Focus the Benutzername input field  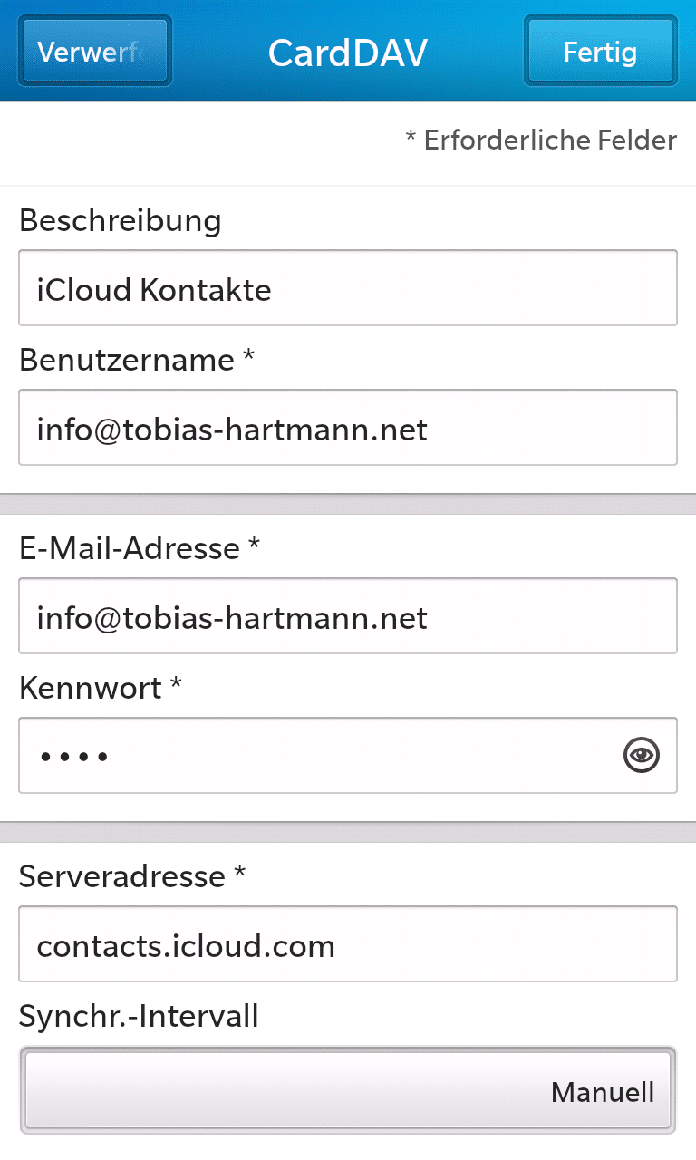(348, 428)
